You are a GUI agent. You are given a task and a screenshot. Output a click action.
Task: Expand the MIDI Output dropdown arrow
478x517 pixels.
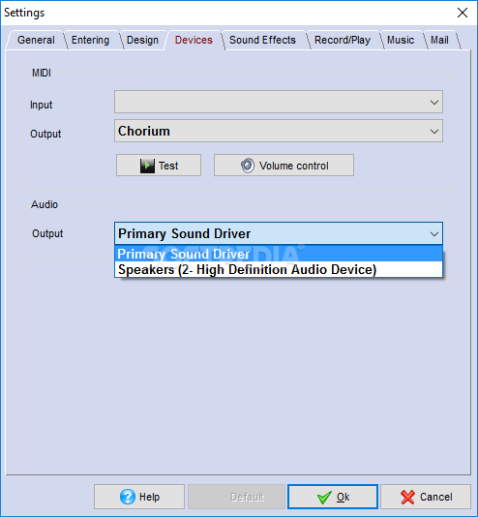434,132
